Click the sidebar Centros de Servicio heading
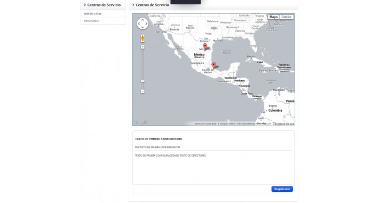This screenshot has height=203, width=379. (104, 5)
